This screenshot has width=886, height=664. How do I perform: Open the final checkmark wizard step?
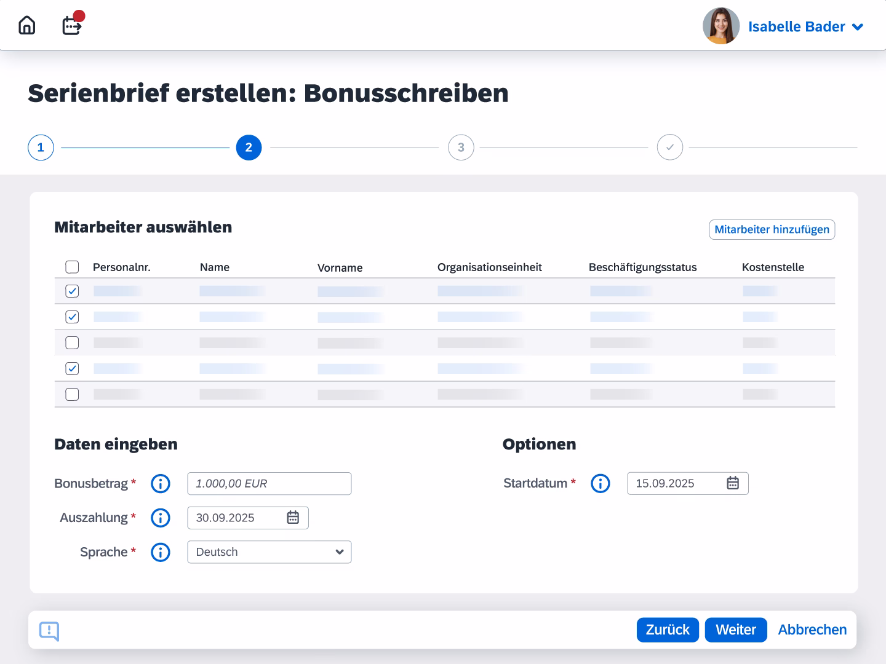670,148
